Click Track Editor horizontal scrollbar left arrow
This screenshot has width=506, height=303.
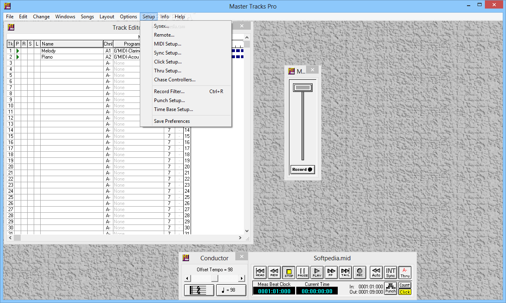[x=11, y=238]
